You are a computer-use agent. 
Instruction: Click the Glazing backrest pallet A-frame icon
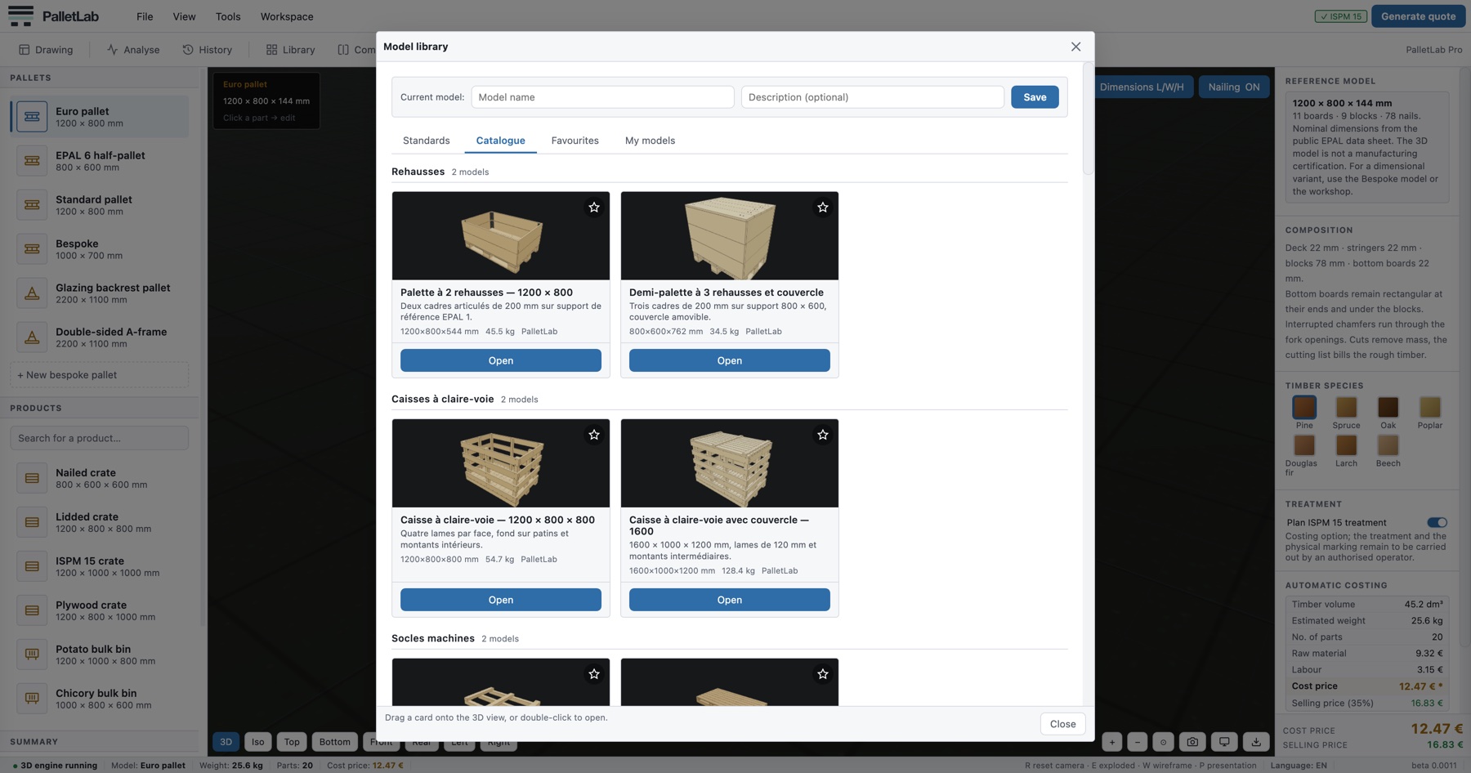point(32,293)
